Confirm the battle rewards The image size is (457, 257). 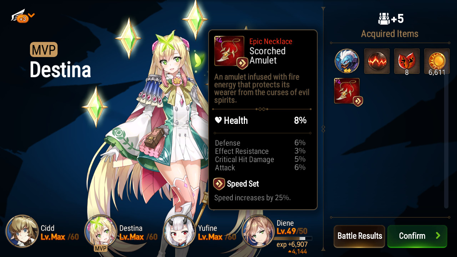417,236
